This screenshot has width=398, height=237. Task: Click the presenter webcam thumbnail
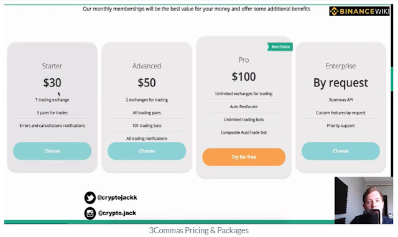[363, 200]
